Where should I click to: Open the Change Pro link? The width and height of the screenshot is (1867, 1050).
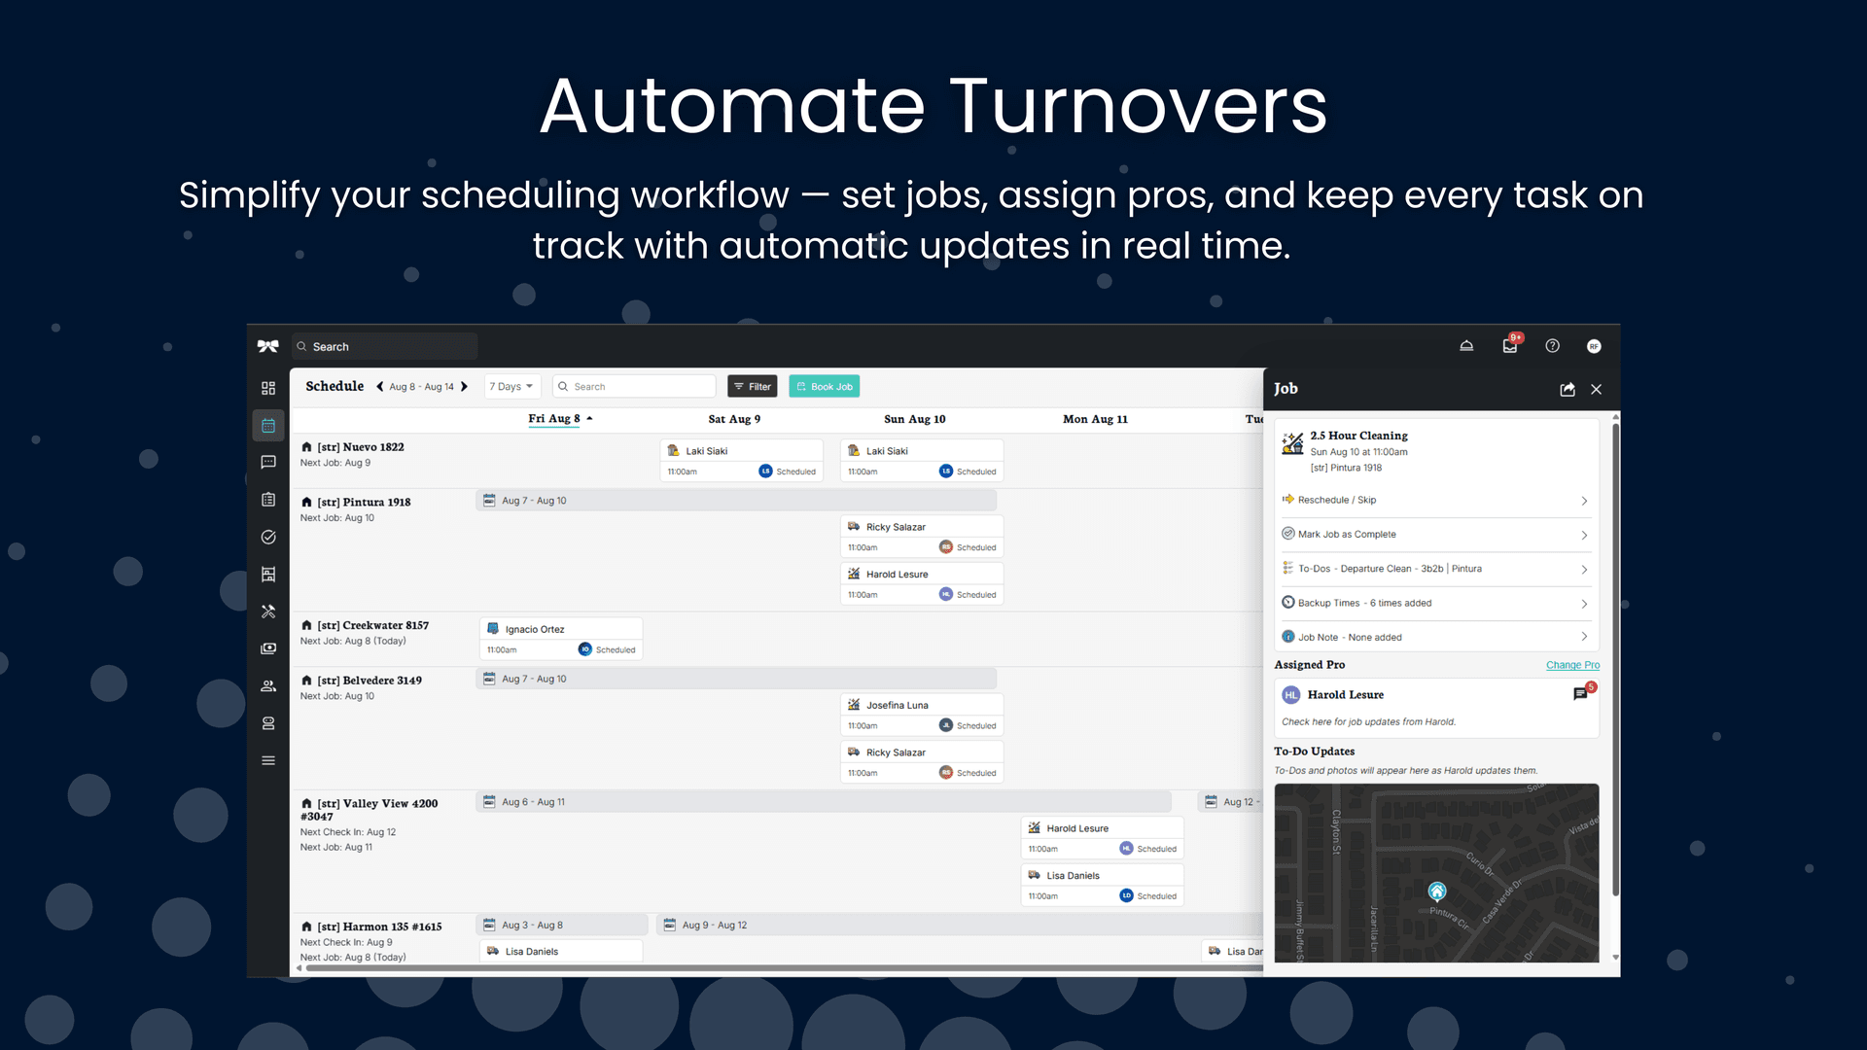pos(1572,665)
